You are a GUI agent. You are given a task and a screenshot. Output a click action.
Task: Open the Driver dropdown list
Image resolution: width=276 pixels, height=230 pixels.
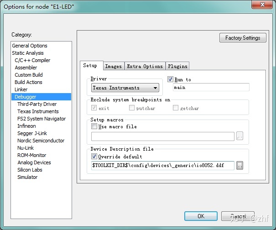(x=125, y=88)
